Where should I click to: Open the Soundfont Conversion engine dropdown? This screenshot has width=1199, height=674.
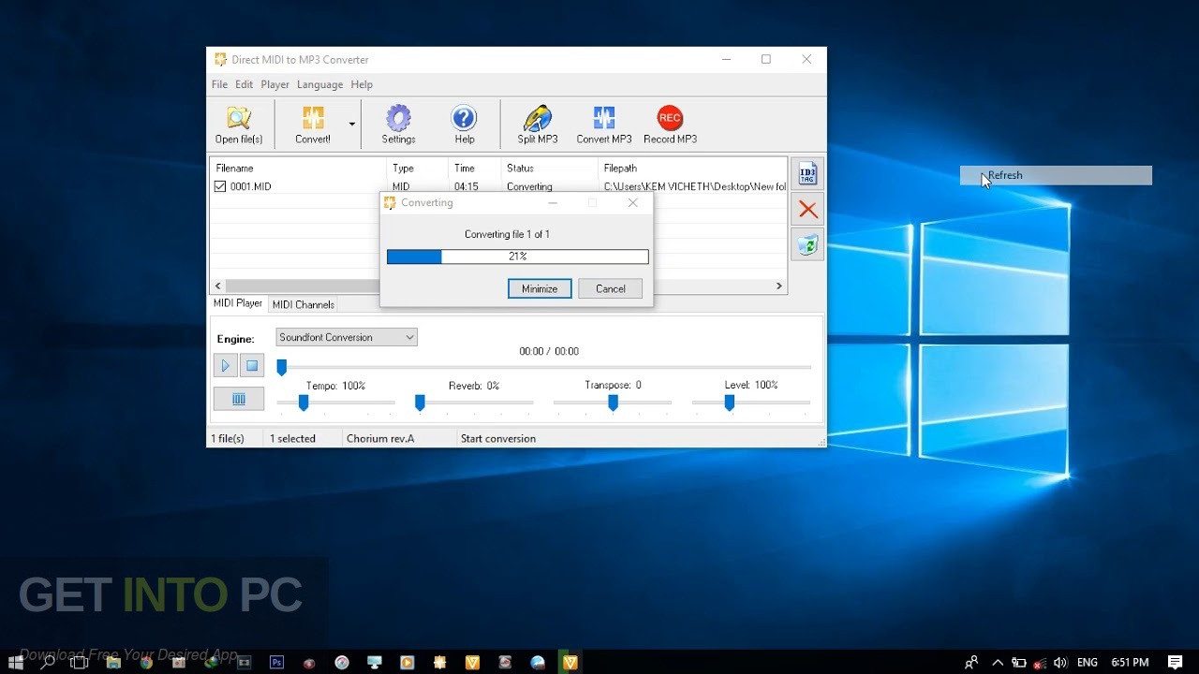(x=410, y=336)
